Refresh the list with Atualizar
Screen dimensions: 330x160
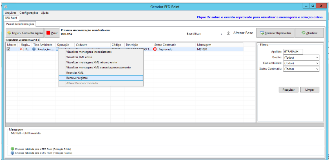tap(310, 33)
